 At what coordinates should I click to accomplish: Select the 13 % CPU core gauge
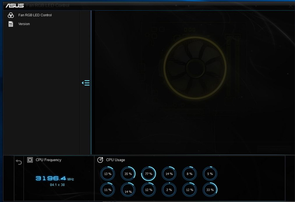tap(107, 174)
